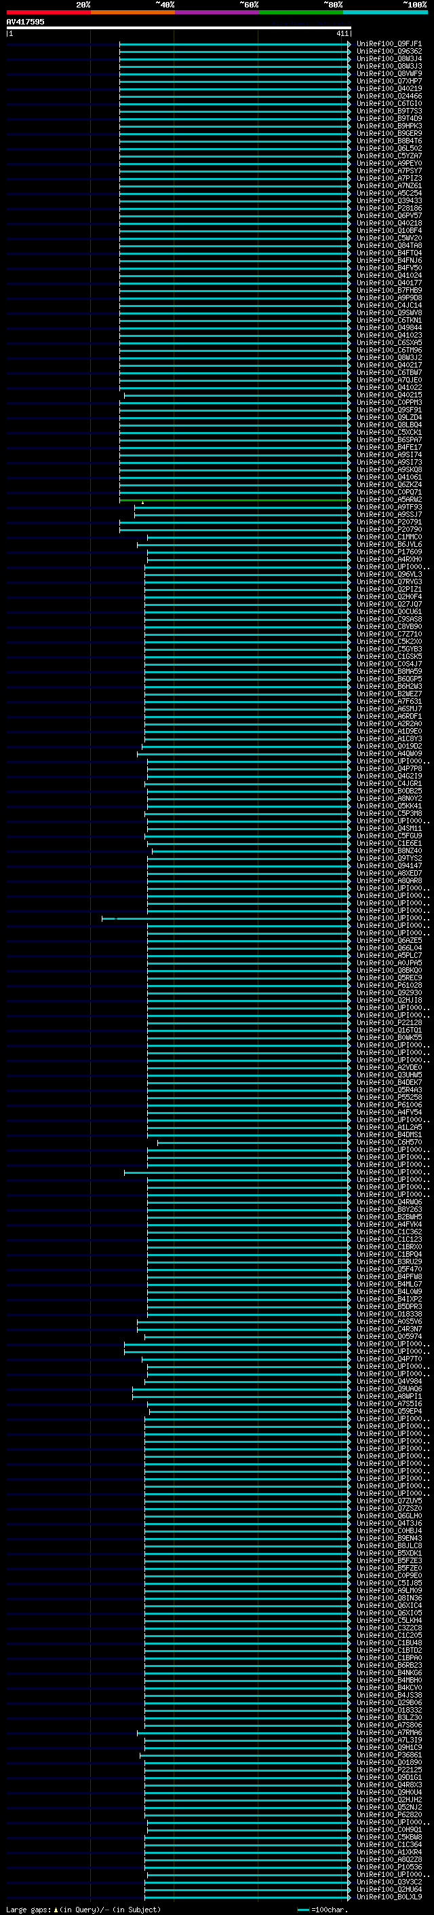Select hit UniRef100_Q2PIZ1

click(x=389, y=589)
